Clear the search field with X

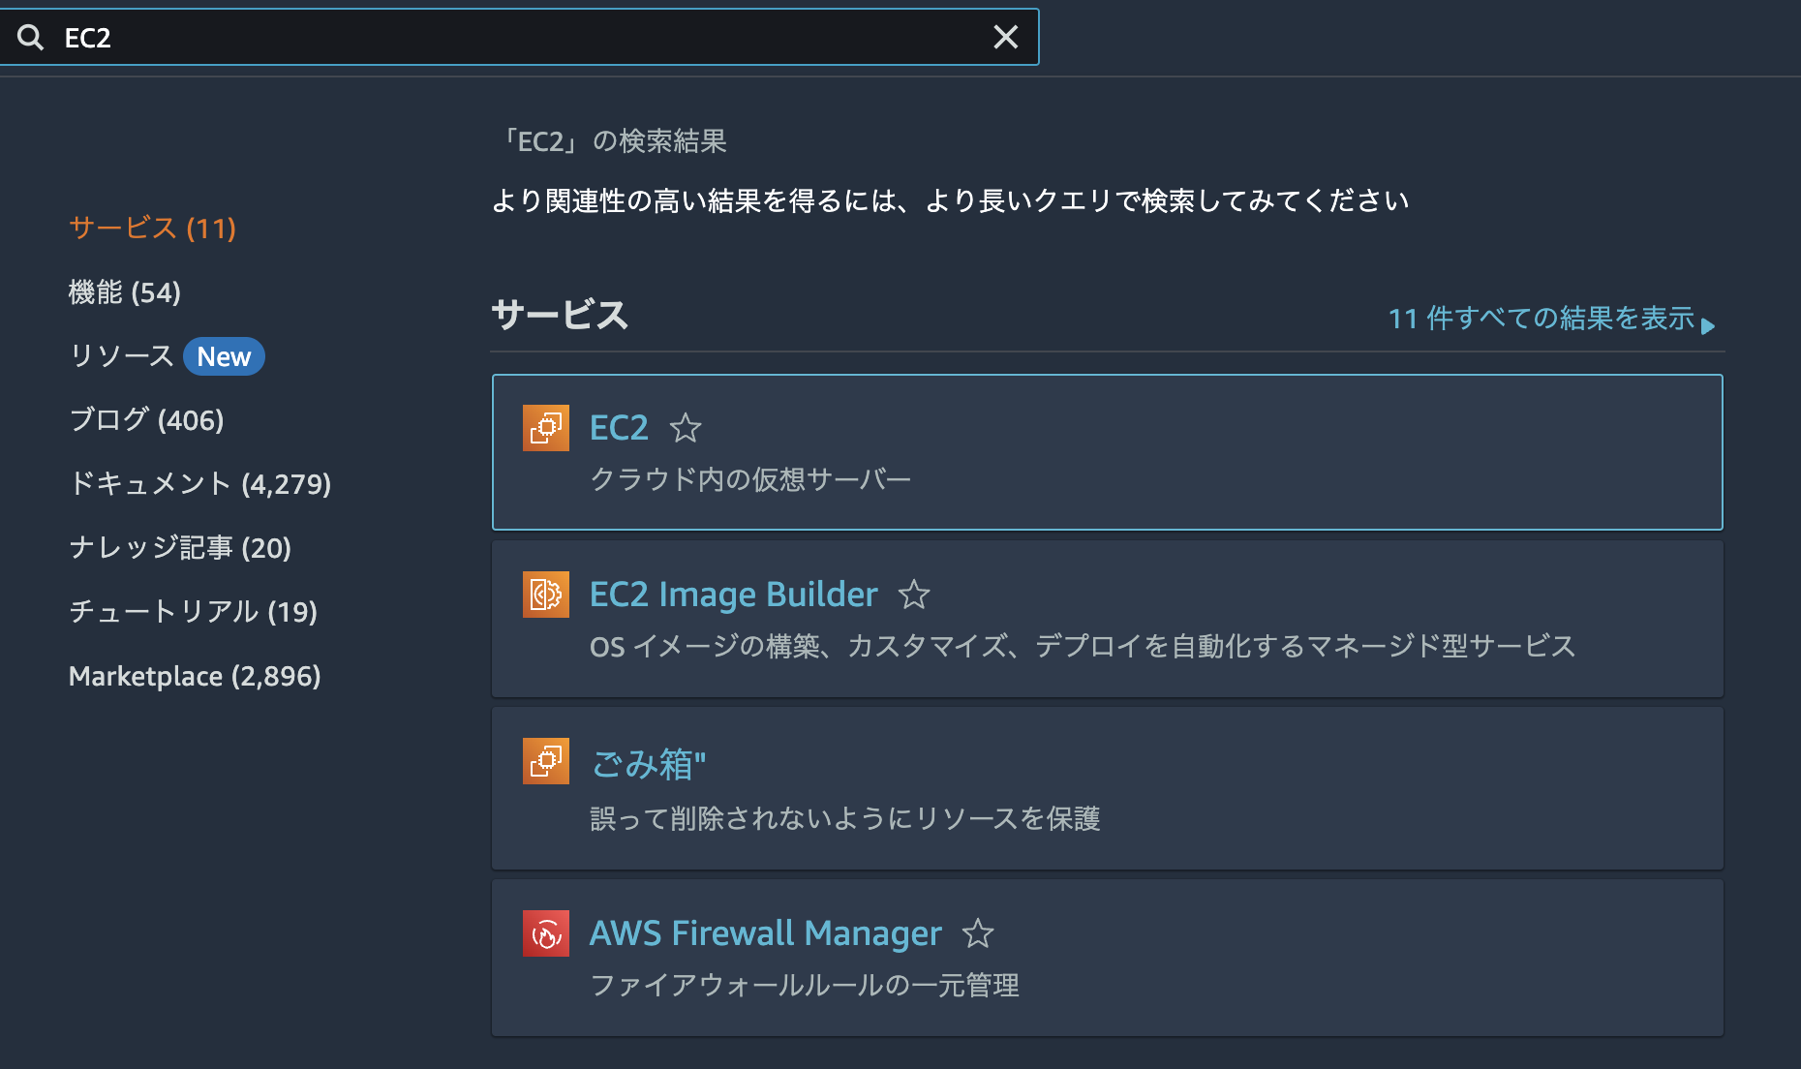[x=1005, y=38]
